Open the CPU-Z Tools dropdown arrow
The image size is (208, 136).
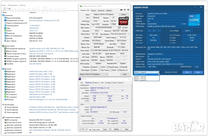(x=110, y=129)
